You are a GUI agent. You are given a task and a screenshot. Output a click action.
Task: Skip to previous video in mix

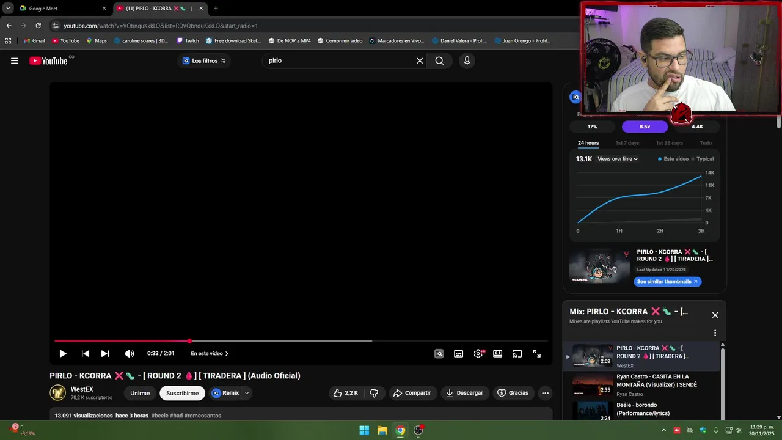tap(86, 353)
